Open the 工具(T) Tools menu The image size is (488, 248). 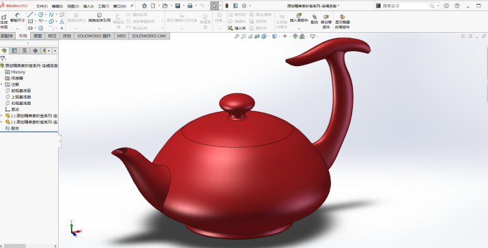click(x=103, y=6)
